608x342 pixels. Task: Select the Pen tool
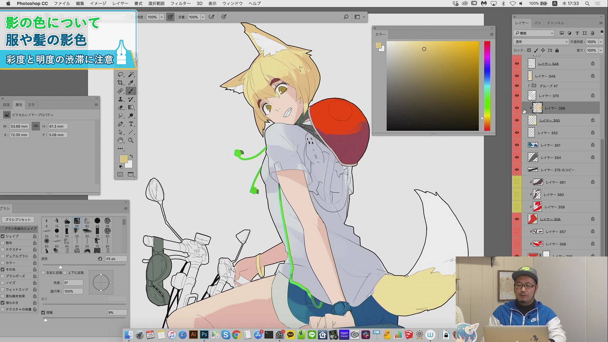[121, 124]
